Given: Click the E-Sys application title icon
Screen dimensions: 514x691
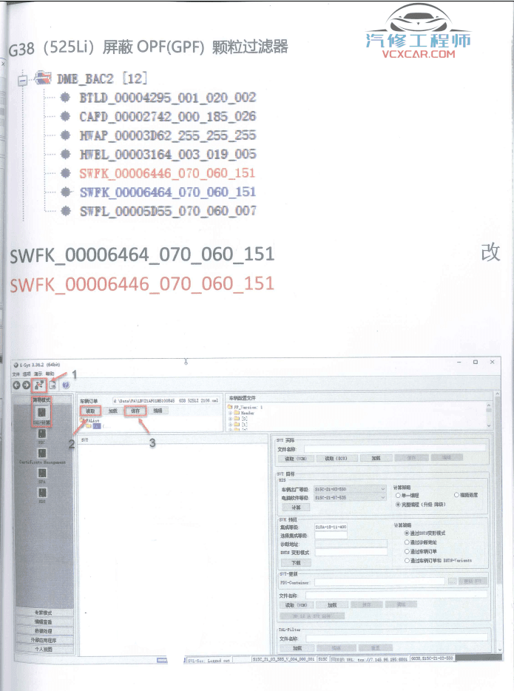Looking at the screenshot, I should pos(16,365).
